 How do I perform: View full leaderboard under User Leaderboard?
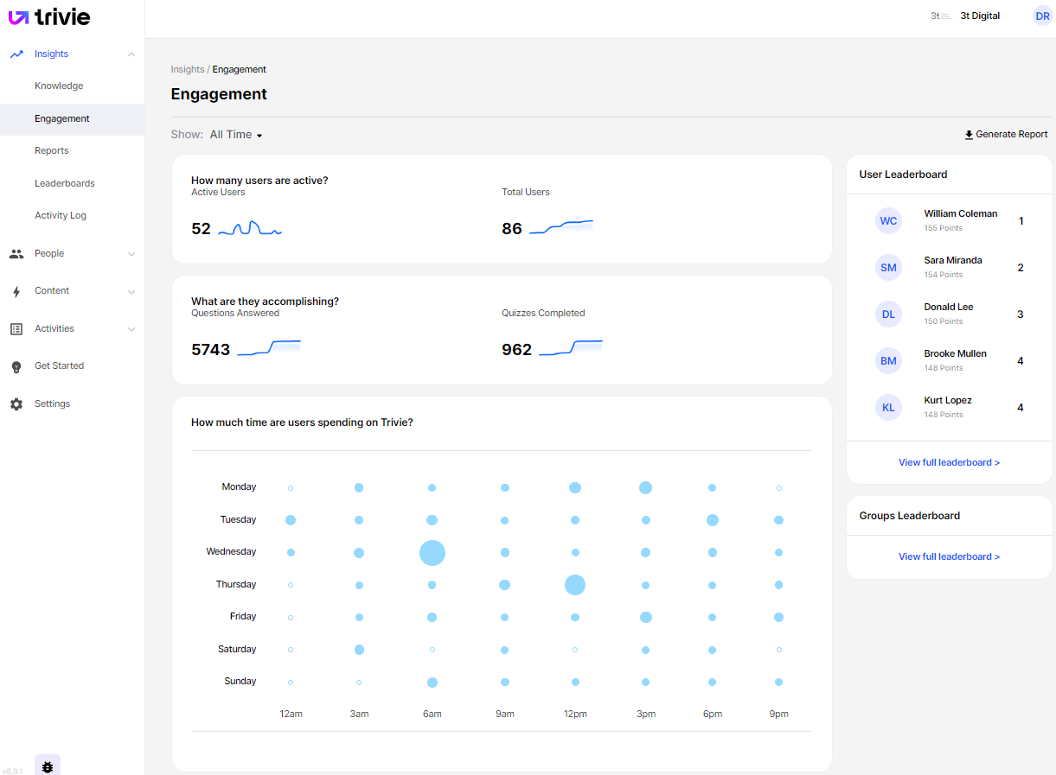[x=949, y=462]
